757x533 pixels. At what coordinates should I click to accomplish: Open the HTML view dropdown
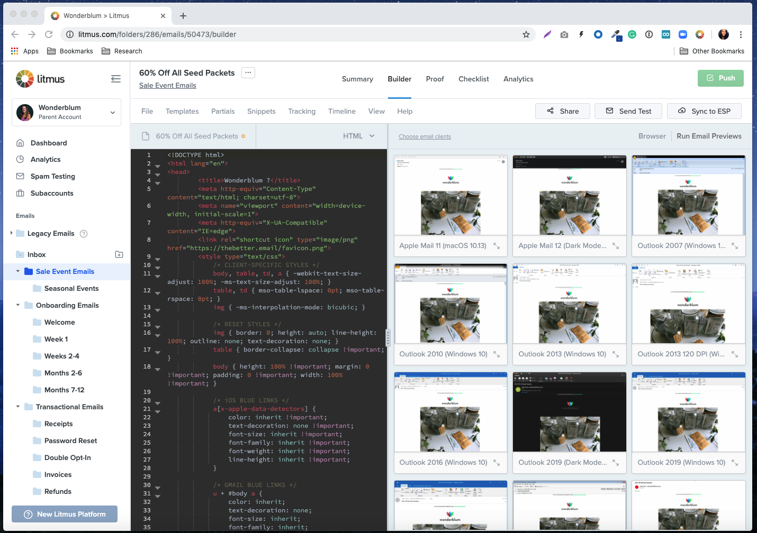(358, 136)
